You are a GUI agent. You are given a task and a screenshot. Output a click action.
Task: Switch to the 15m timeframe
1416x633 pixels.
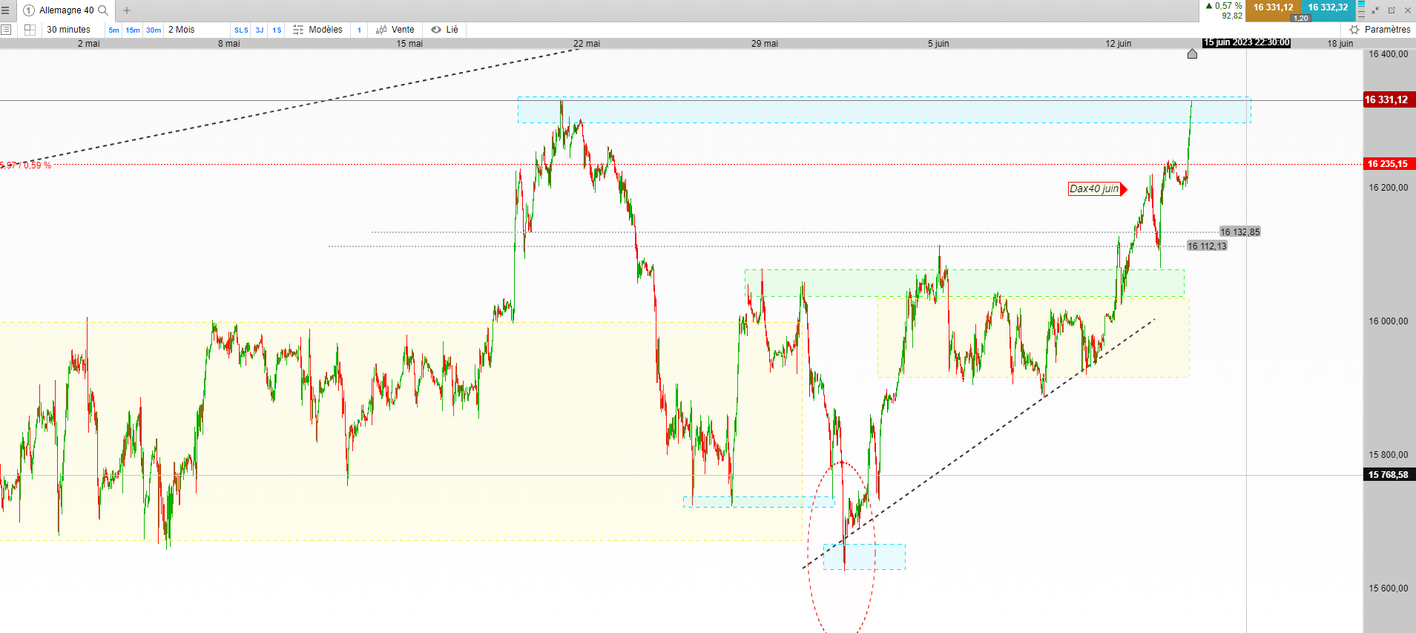click(x=133, y=30)
